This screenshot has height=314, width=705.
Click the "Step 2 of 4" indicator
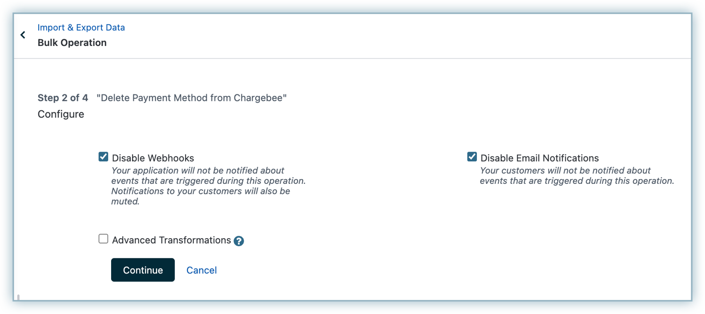click(x=63, y=98)
